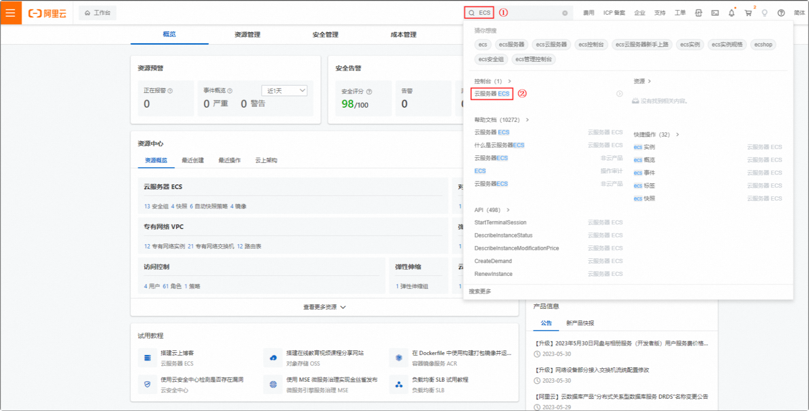Screen dimensions: 809x411
Task: Click the lightbulb suggestion icon
Action: pyautogui.click(x=764, y=13)
